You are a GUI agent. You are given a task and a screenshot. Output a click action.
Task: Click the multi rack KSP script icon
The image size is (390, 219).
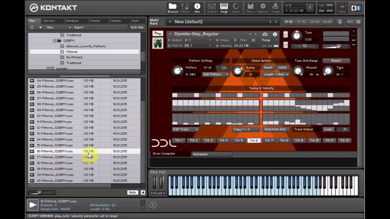340,22
